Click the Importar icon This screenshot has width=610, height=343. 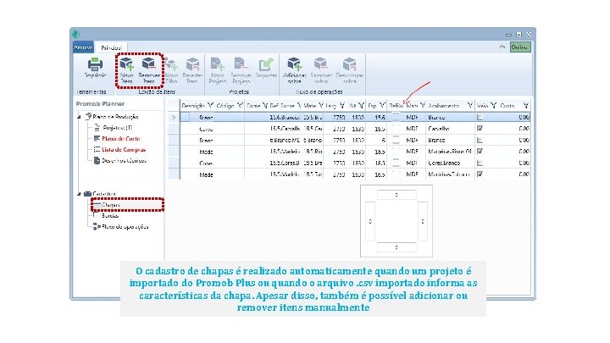point(266,64)
